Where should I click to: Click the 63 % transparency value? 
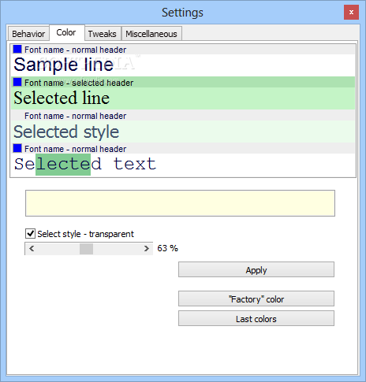(167, 248)
